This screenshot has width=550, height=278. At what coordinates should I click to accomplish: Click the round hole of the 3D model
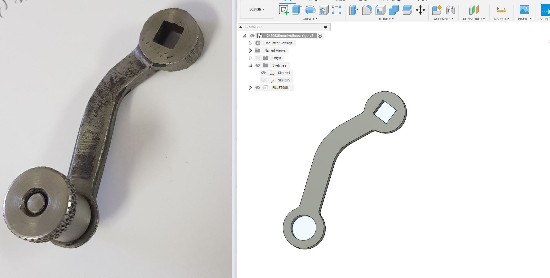click(304, 228)
